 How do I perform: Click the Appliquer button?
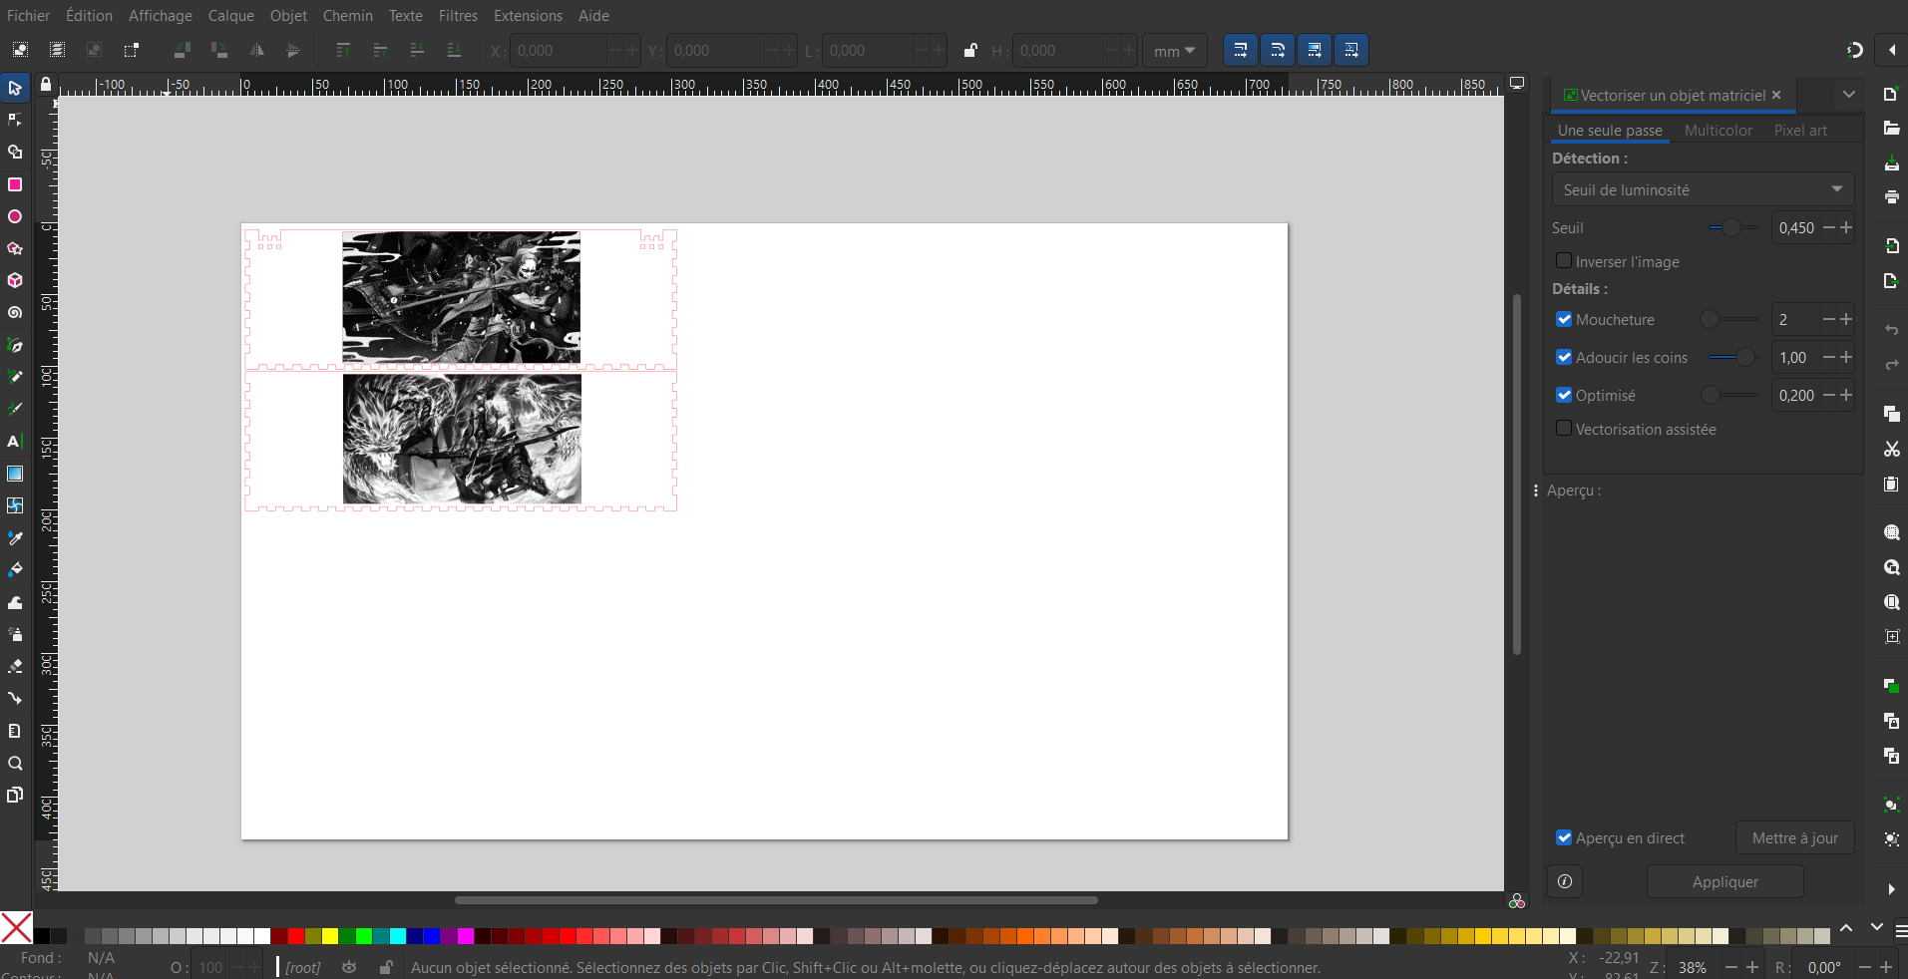[1724, 882]
